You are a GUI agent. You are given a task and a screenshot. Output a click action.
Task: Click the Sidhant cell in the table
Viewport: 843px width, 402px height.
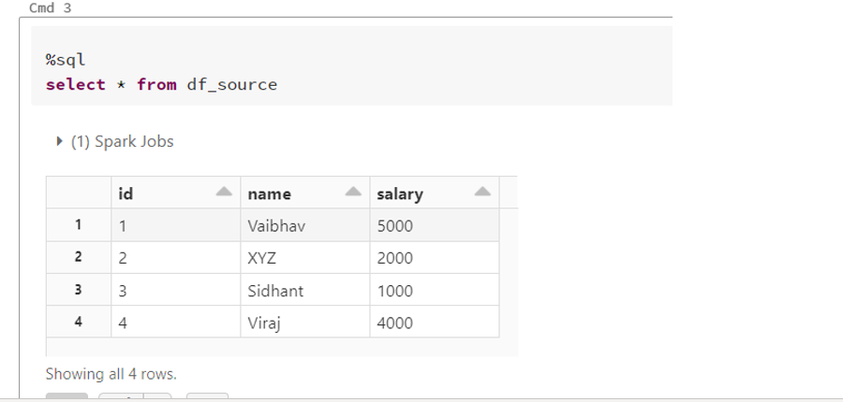click(274, 290)
